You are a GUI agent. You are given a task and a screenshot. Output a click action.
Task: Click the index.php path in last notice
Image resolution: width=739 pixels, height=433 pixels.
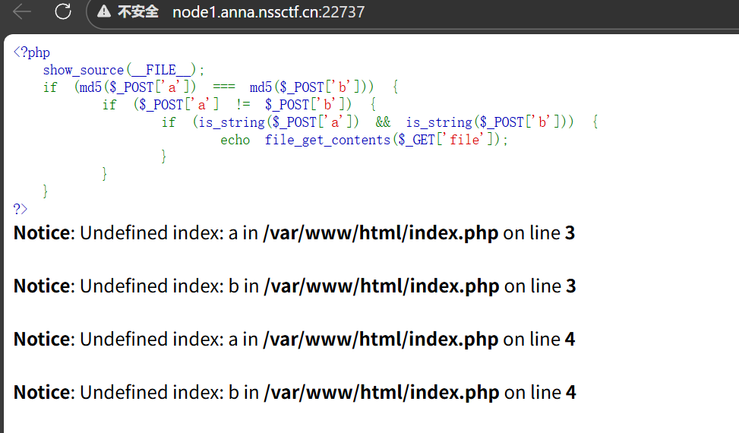381,393
